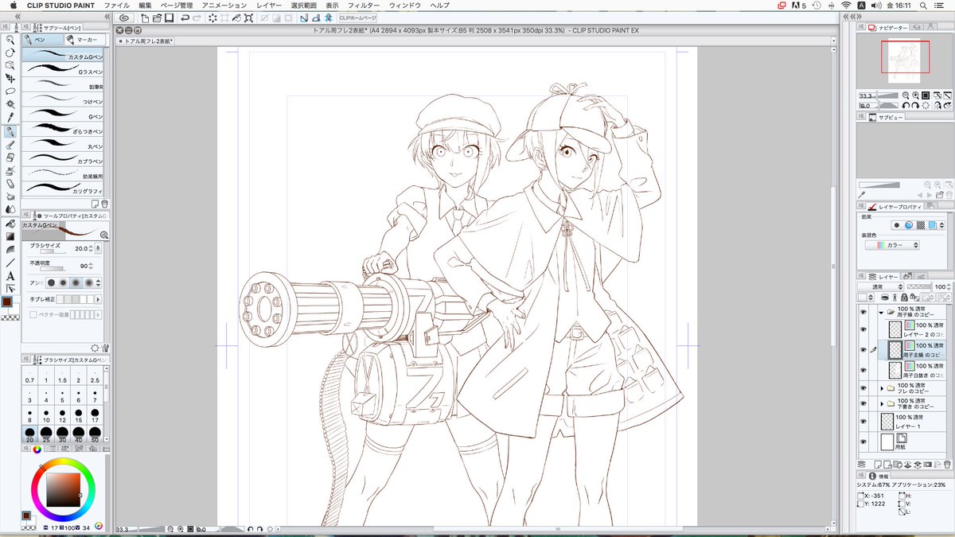Hide the 下書き のコピー folder
Viewport: 955px width, 537px height.
click(x=863, y=404)
